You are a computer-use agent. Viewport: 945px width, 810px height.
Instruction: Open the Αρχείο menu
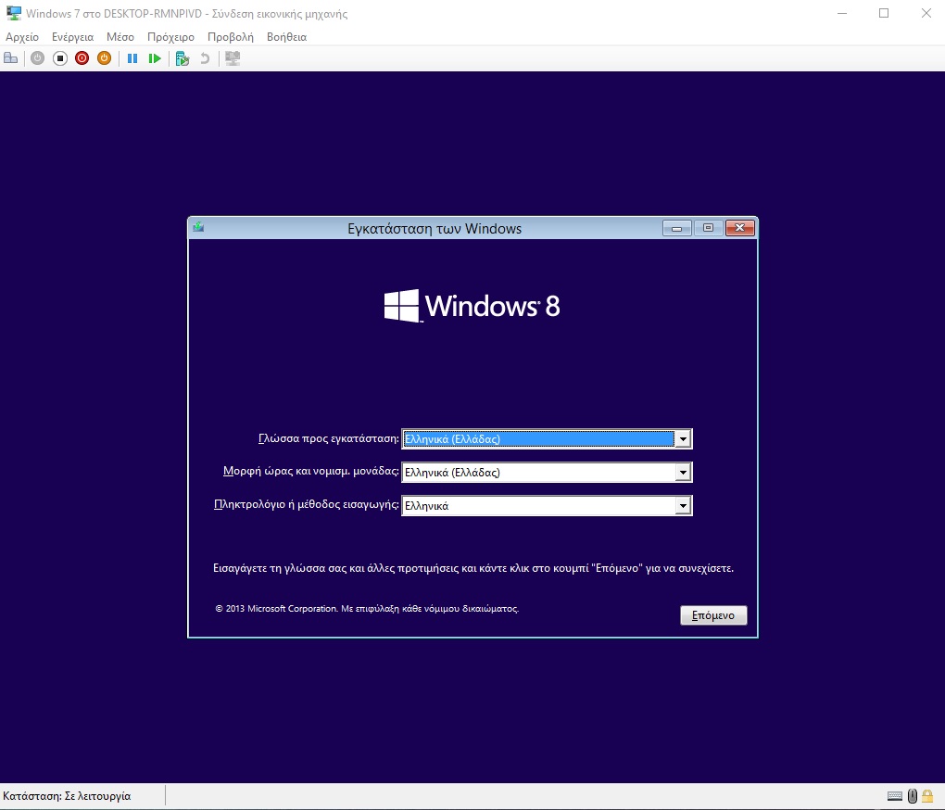22,37
